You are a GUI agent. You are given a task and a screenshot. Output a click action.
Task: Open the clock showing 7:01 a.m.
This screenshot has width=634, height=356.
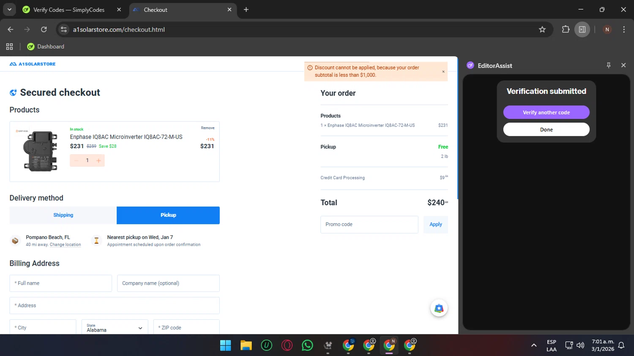(x=603, y=345)
